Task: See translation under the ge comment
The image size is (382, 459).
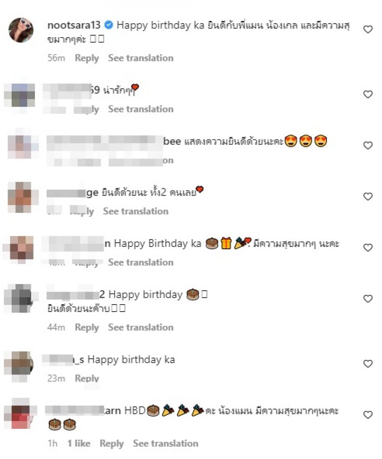Action: 136,211
